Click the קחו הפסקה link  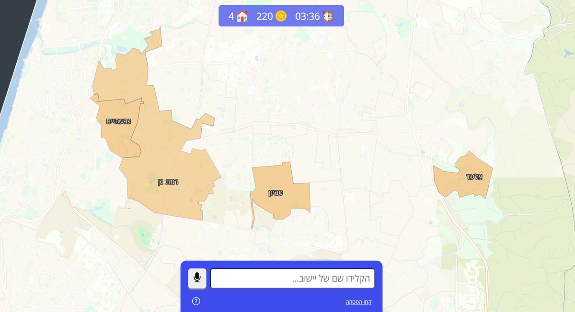(358, 302)
